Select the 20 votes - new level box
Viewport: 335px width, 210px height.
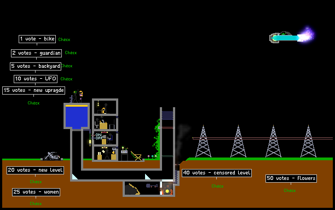35,170
